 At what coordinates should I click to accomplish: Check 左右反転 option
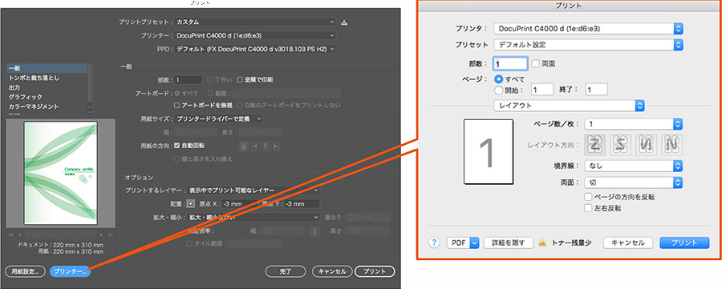(x=588, y=208)
